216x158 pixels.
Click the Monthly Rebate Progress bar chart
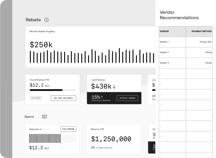click(92, 55)
